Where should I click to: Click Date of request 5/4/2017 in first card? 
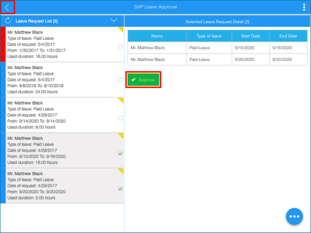click(31, 44)
